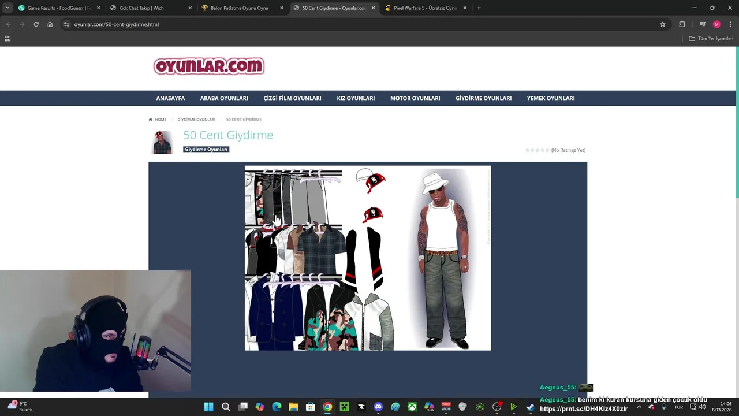739x416 pixels.
Task: Open Microsoft Store from taskbar
Action: 311,407
